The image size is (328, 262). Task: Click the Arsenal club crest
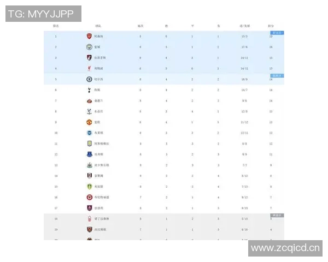tap(89, 37)
